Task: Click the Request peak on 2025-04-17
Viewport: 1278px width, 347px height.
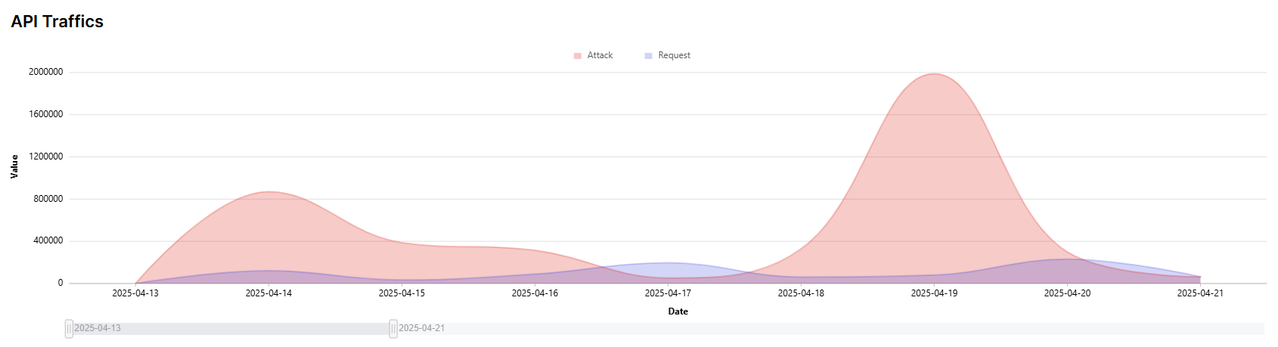Action: pyautogui.click(x=668, y=263)
